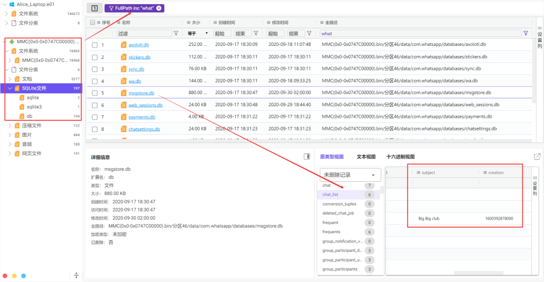Viewport: 544px width, 282px height.
Task: Click the square 1 view button
Action: pos(94,8)
